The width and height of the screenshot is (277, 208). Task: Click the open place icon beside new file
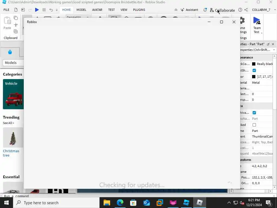click(23, 10)
